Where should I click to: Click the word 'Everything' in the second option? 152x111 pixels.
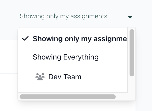[x=81, y=57]
